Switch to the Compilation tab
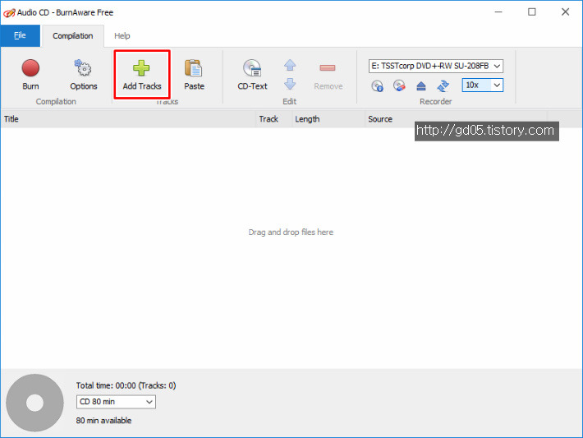 [x=73, y=35]
